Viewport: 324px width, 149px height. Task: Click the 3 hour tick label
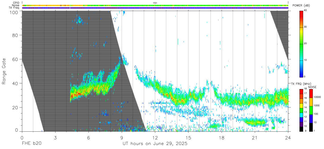click(x=55, y=137)
